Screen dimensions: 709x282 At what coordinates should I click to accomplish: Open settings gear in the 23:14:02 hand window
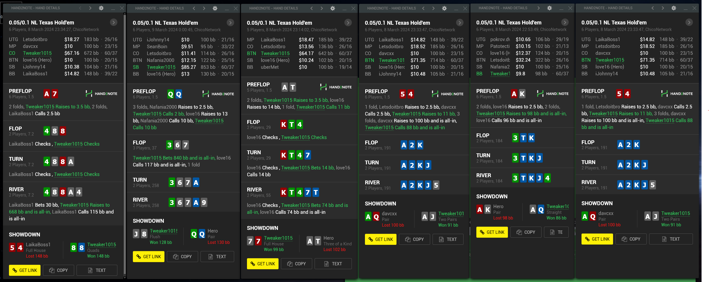(333, 8)
